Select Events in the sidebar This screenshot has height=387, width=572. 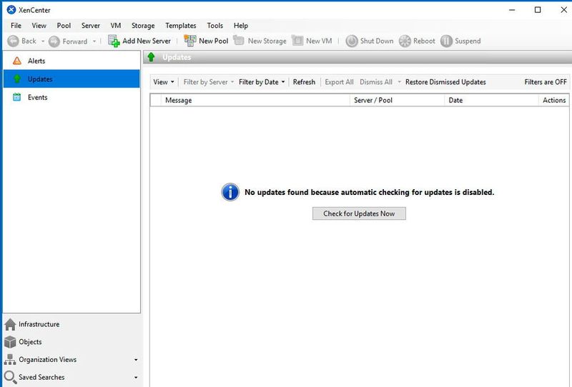pos(71,97)
